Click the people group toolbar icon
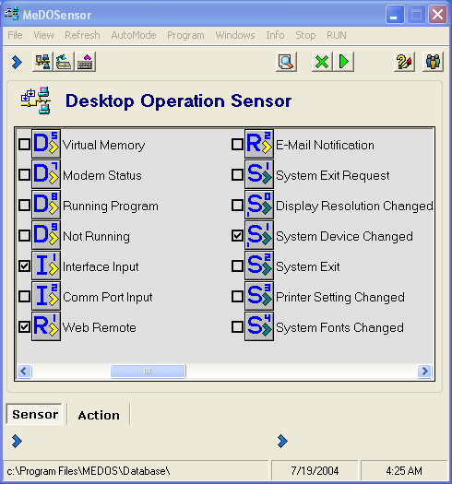Image resolution: width=452 pixels, height=484 pixels. (433, 62)
